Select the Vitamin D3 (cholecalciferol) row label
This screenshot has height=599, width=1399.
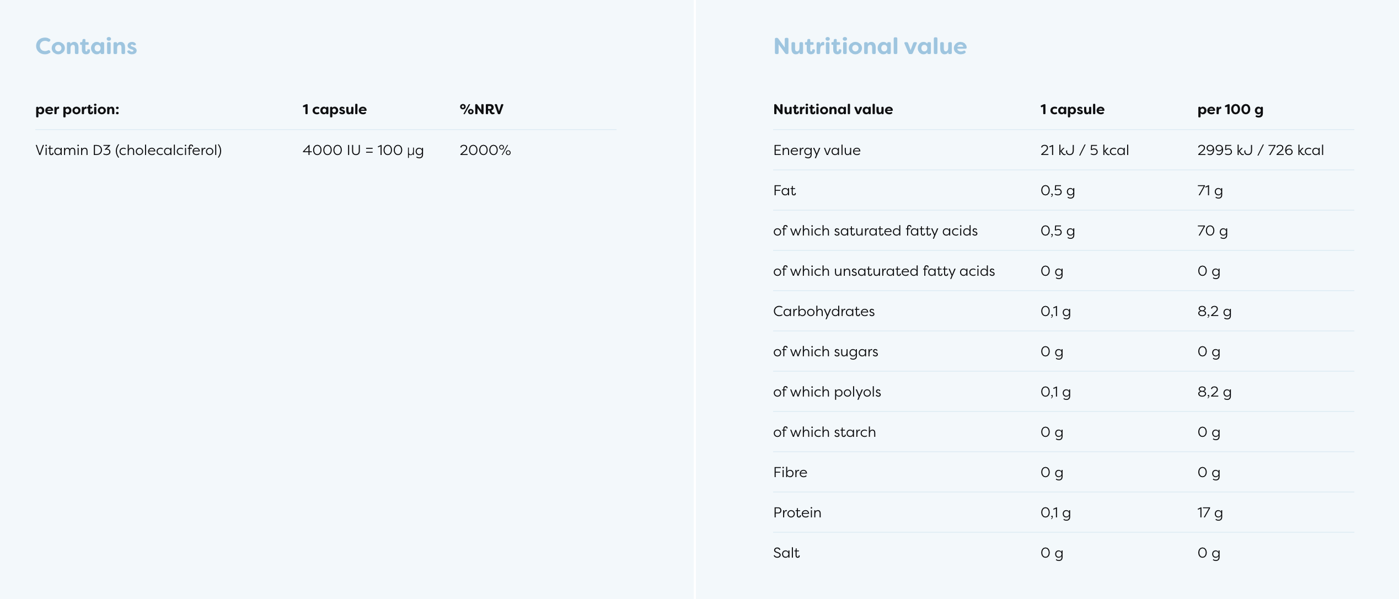click(x=128, y=150)
